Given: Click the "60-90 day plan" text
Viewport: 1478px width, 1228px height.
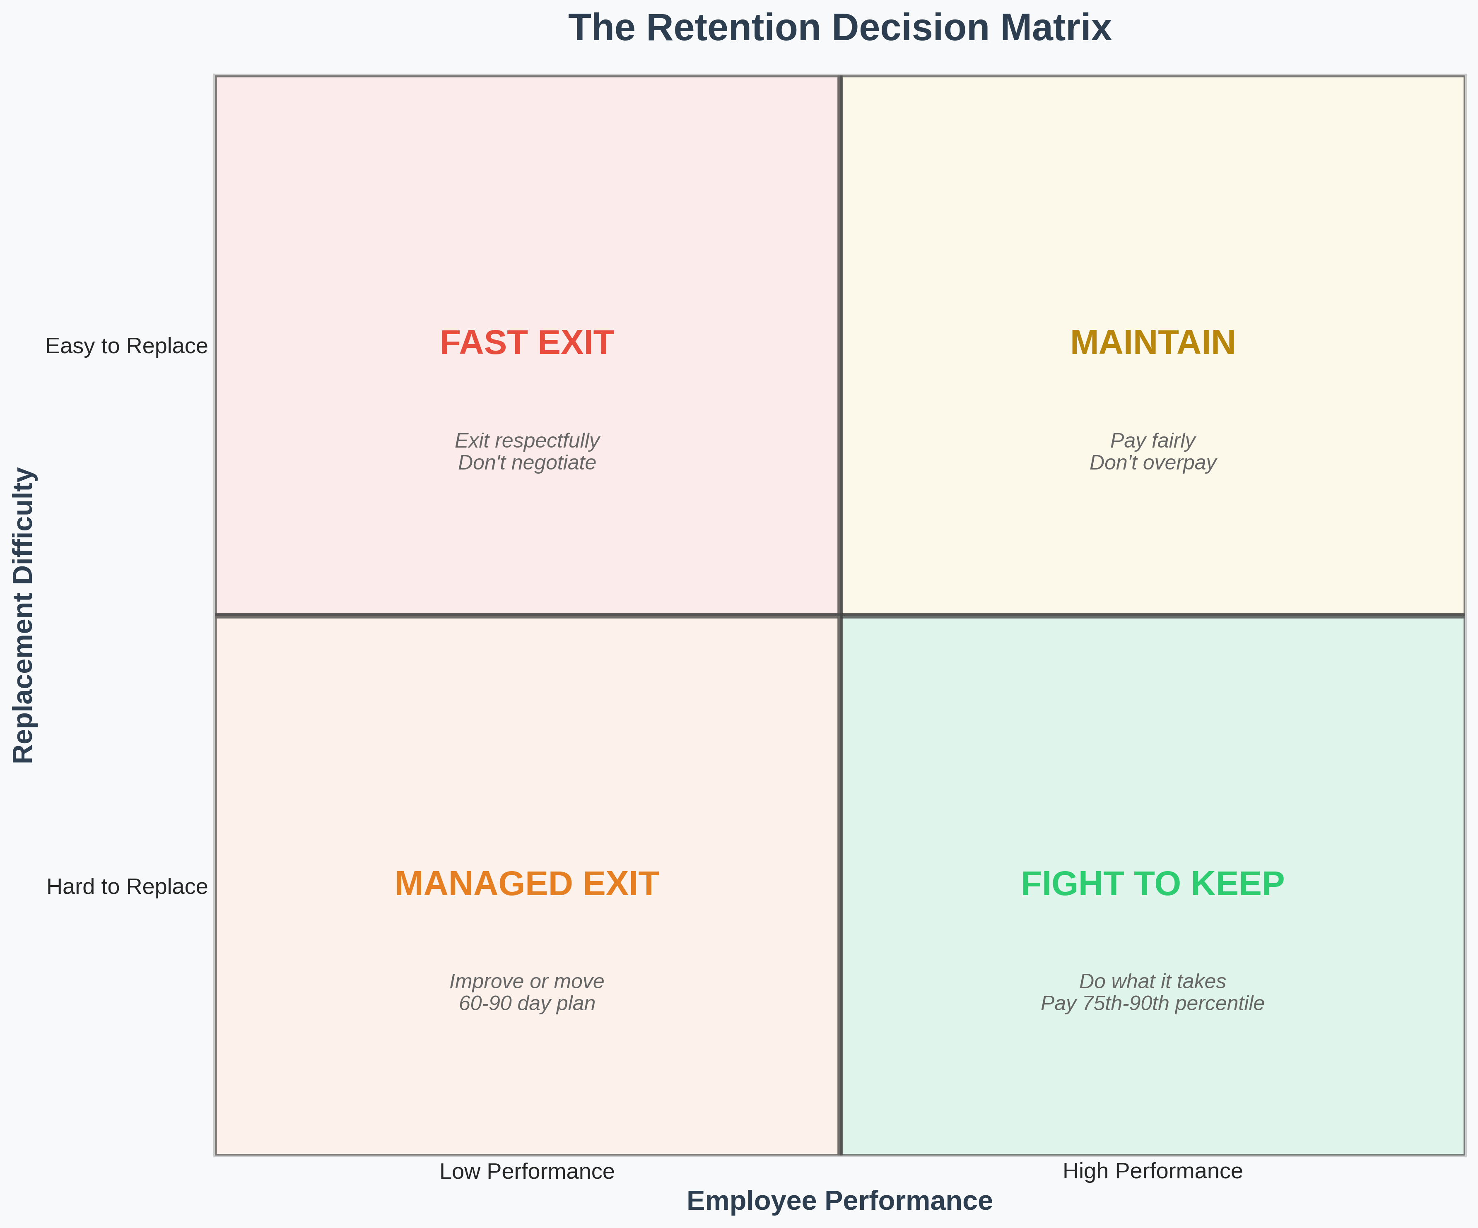Looking at the screenshot, I should 526,1004.
